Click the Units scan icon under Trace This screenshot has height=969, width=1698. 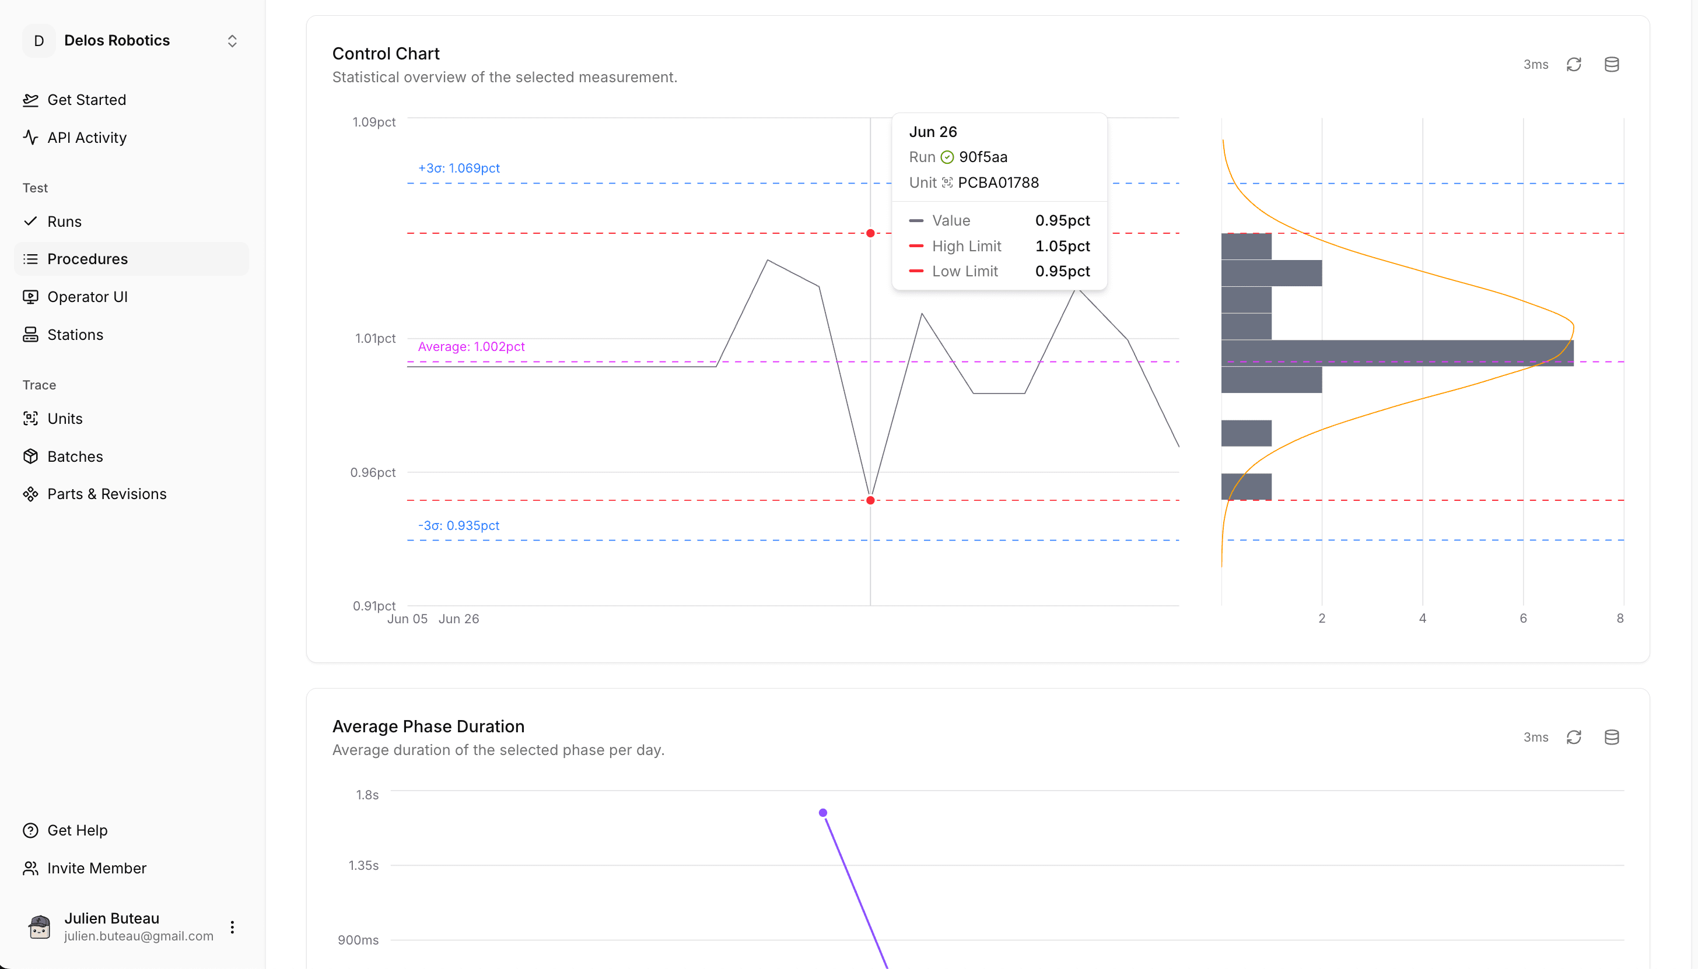click(30, 418)
